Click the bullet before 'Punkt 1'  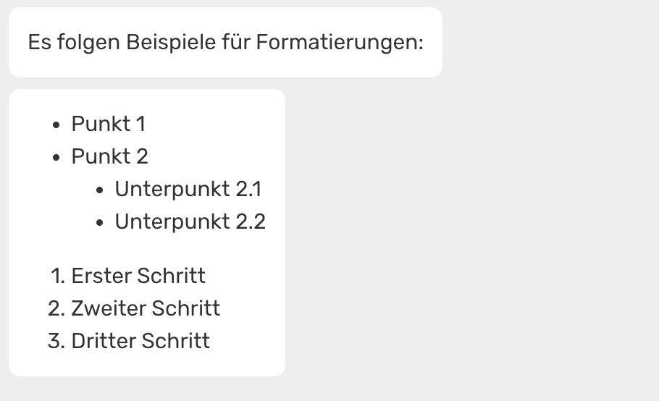57,124
